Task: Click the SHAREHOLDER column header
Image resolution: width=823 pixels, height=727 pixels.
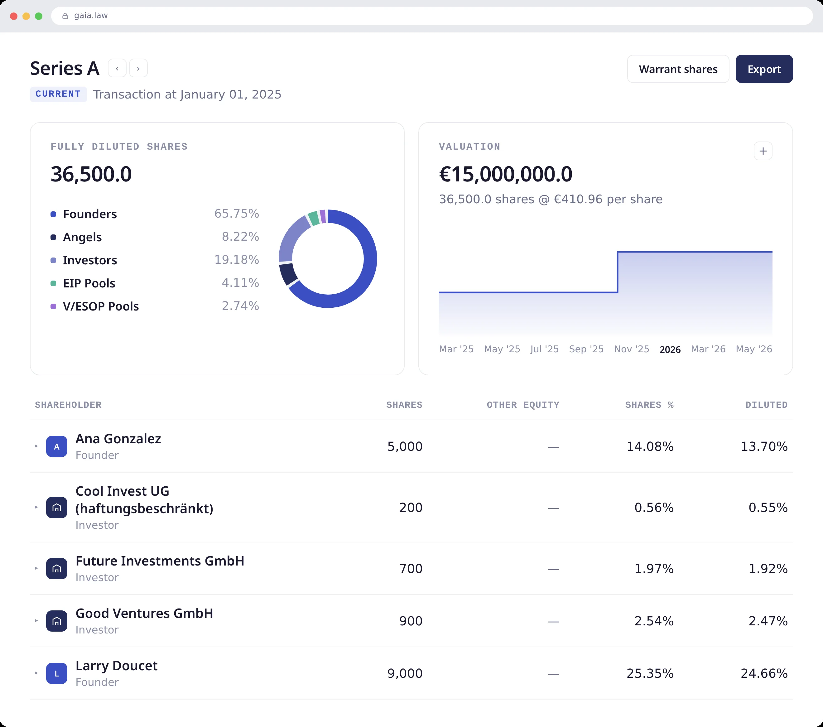Action: click(x=68, y=405)
